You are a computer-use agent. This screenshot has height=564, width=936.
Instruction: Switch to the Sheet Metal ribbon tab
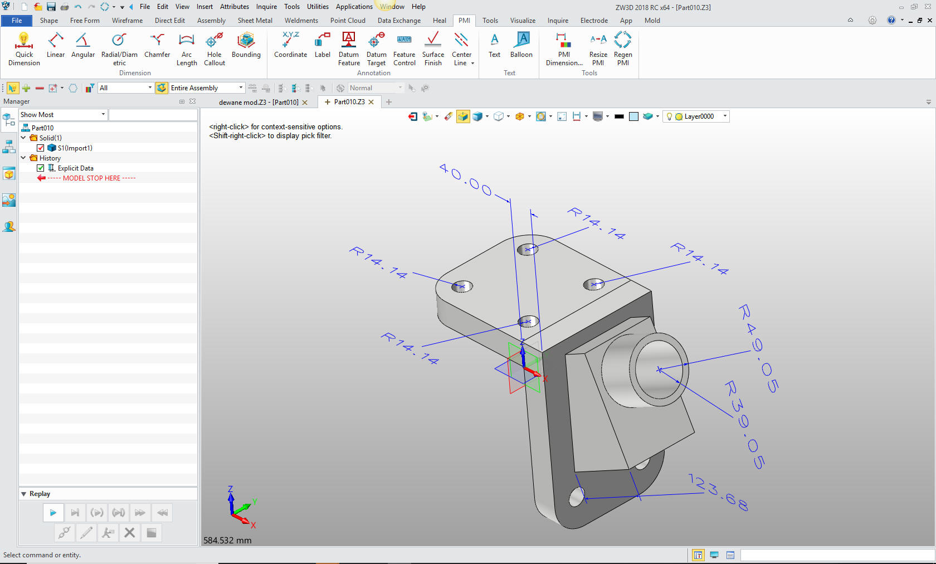pyautogui.click(x=255, y=21)
